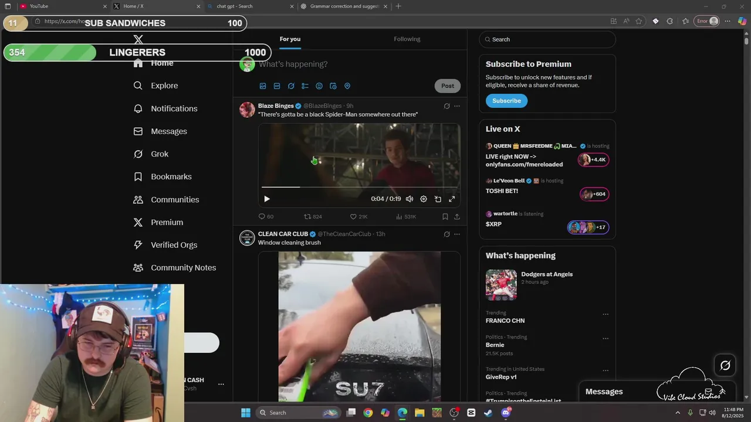Favorite this page with star icon
Image resolution: width=751 pixels, height=422 pixels.
click(639, 21)
